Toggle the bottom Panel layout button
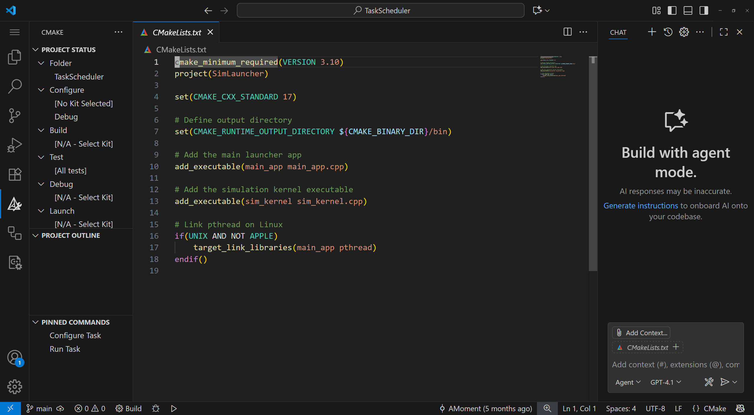 pos(688,11)
